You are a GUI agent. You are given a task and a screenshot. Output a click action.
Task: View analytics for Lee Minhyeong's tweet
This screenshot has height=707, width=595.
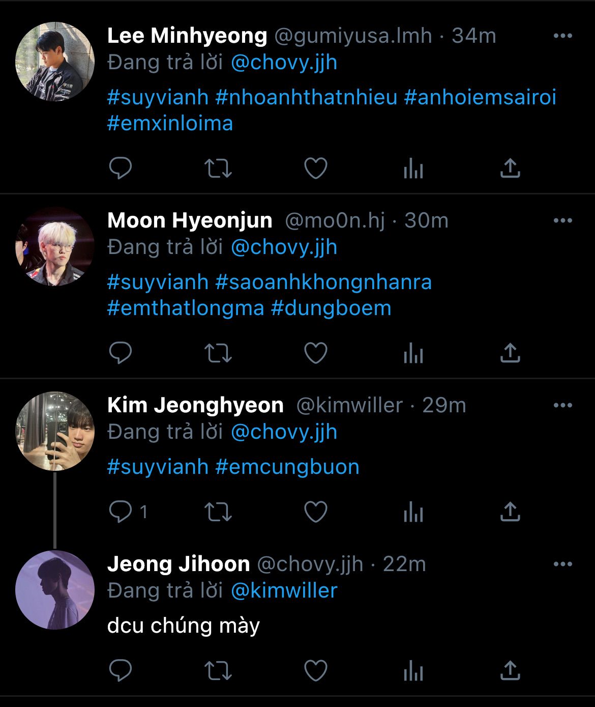(413, 168)
